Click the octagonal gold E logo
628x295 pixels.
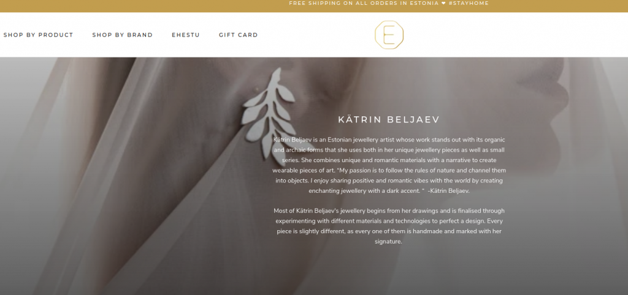click(x=389, y=35)
